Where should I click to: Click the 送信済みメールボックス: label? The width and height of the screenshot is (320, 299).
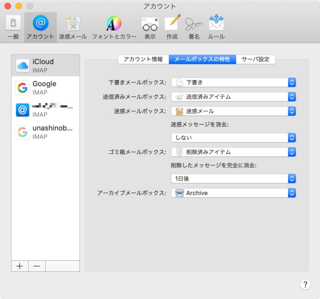134,97
